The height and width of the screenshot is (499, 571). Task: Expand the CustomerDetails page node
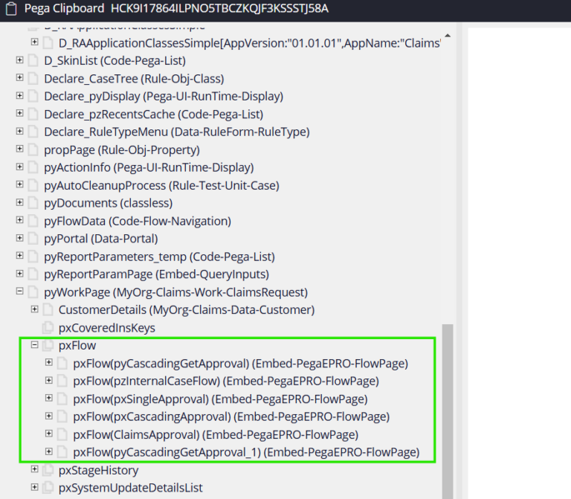pyautogui.click(x=35, y=309)
